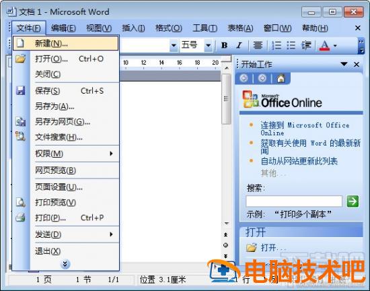Click the task pane Home icon
Screen dimensions: 370x291
(x=281, y=78)
